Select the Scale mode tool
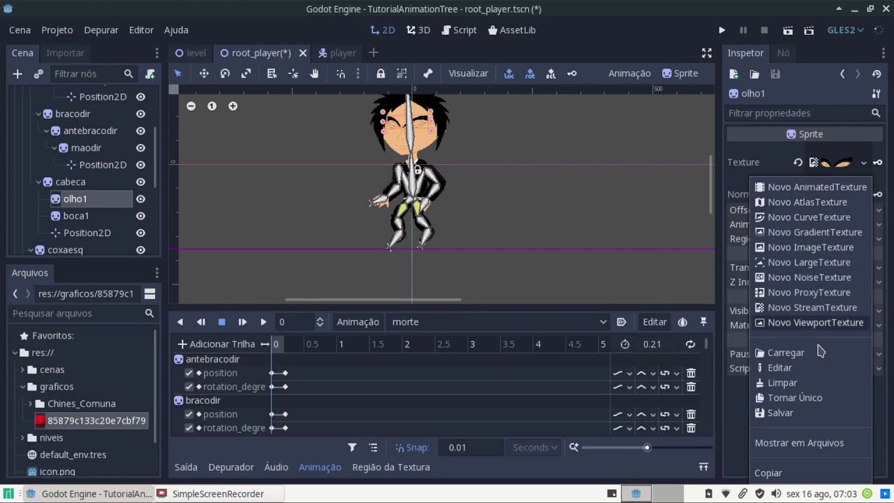The image size is (894, 503). 246,73
